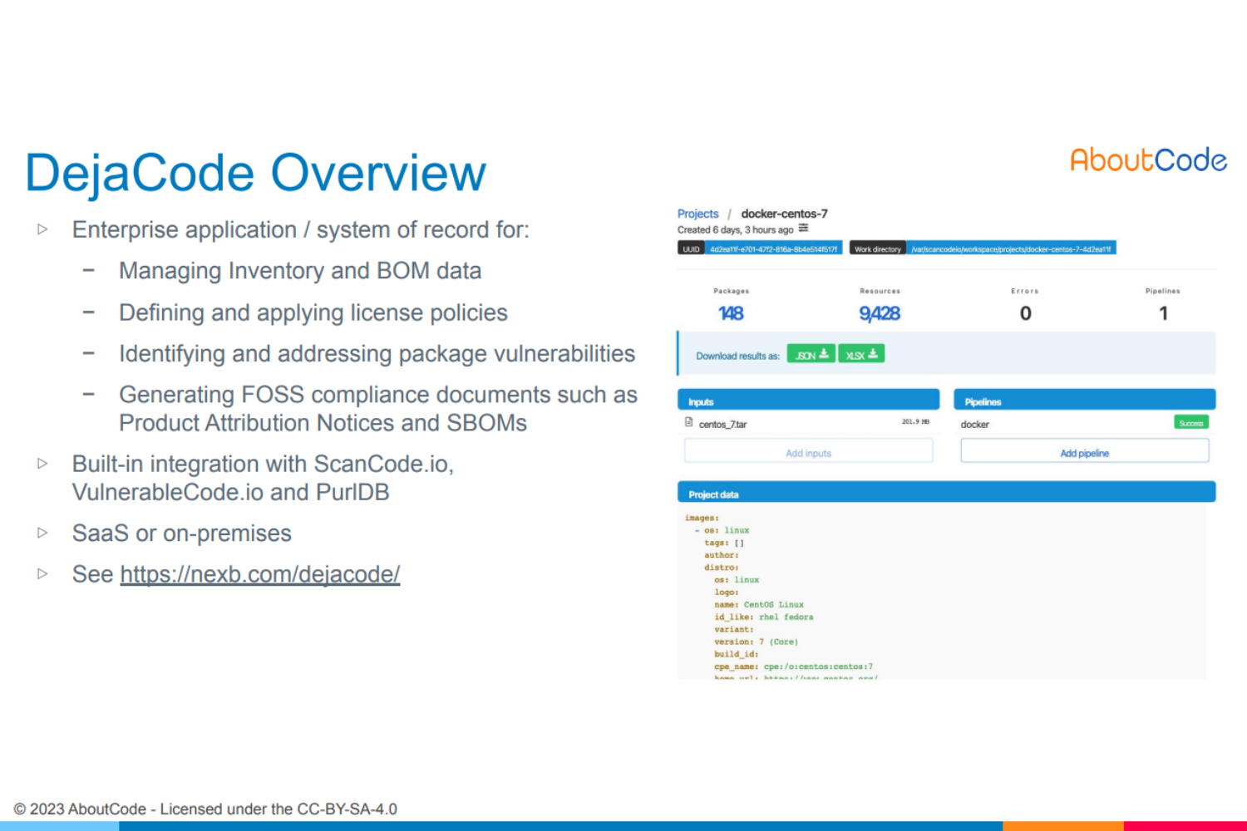Click the Pipelines count 1
The width and height of the screenshot is (1247, 831).
tap(1163, 313)
